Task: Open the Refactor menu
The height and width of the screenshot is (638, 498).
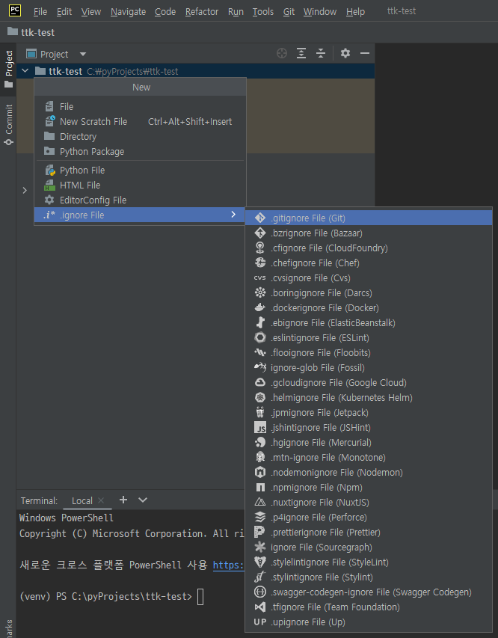Action: coord(202,12)
